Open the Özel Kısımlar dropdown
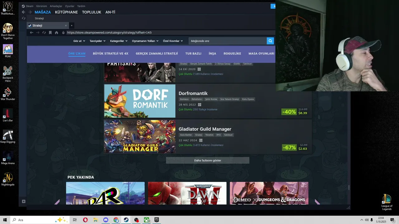The width and height of the screenshot is (399, 224). click(173, 41)
